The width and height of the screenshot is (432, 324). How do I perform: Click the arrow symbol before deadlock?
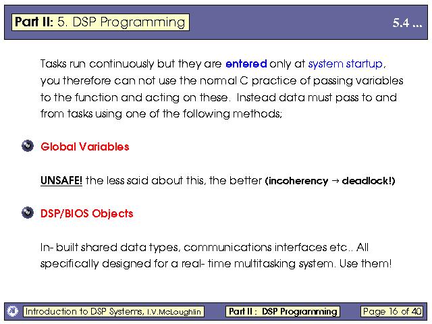click(x=334, y=181)
